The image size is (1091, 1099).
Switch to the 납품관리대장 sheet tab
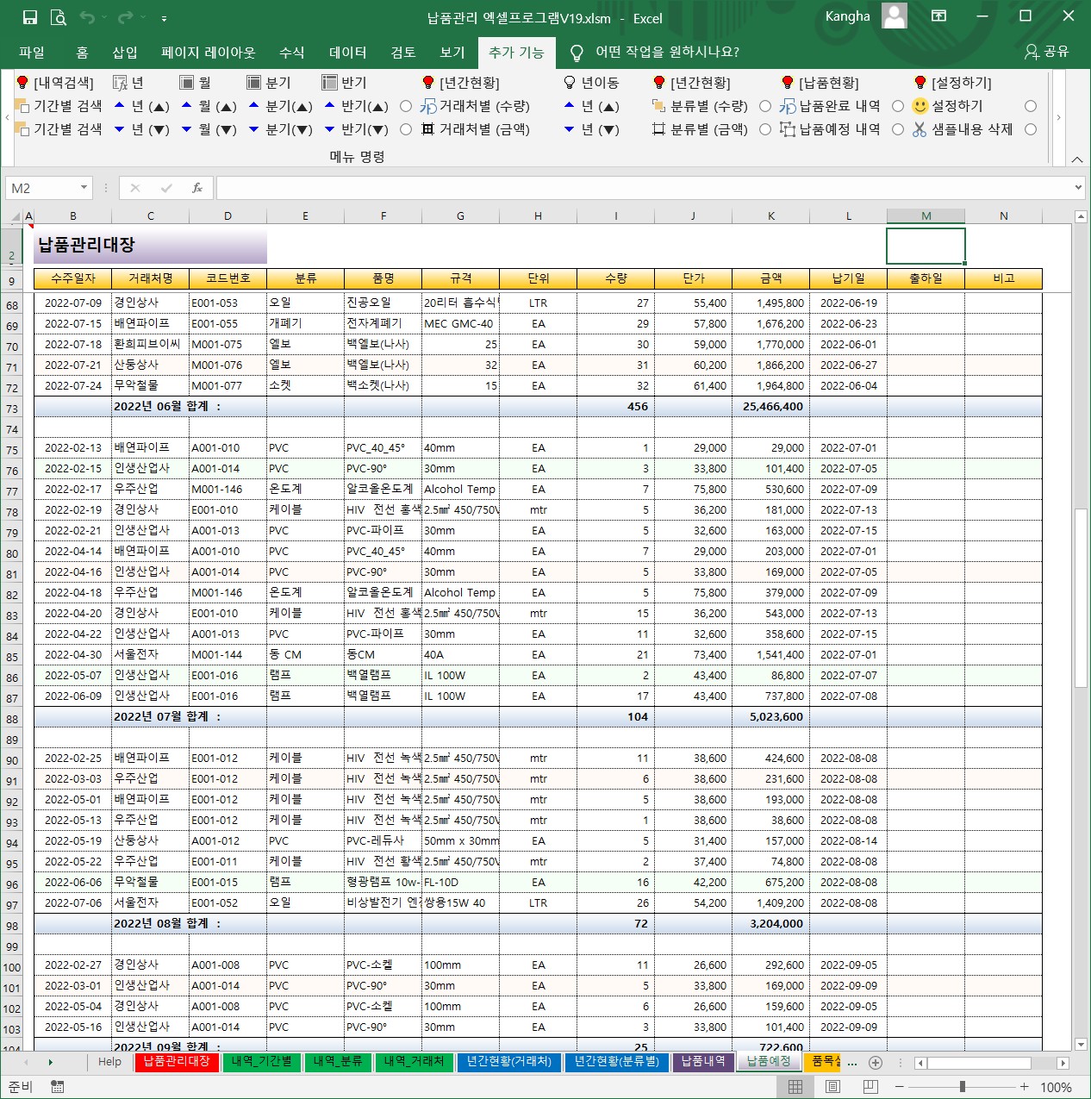[177, 1062]
